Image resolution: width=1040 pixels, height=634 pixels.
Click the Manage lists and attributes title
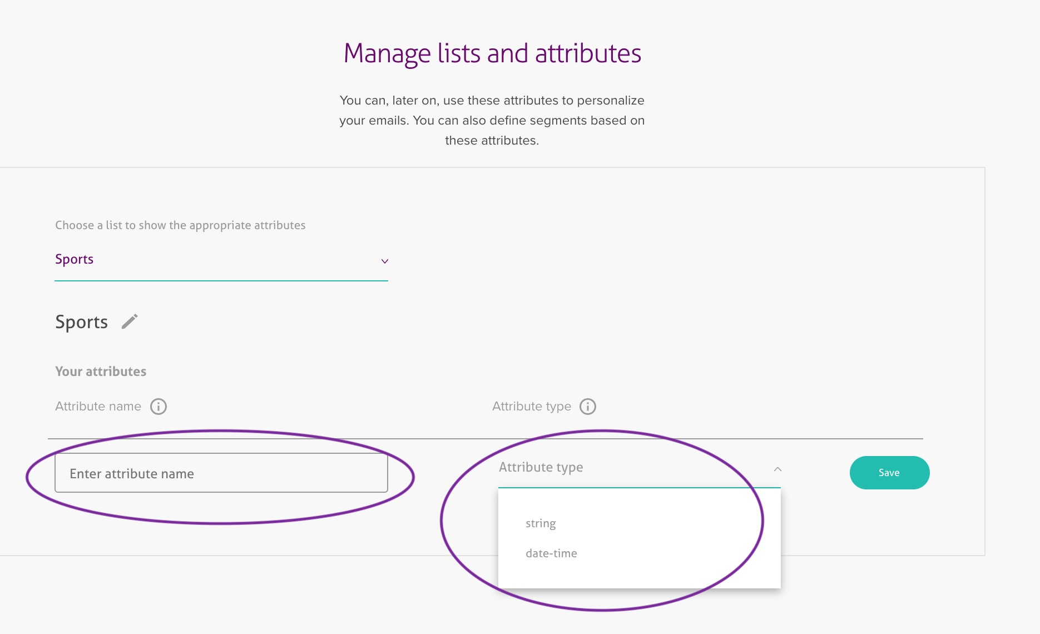click(492, 53)
